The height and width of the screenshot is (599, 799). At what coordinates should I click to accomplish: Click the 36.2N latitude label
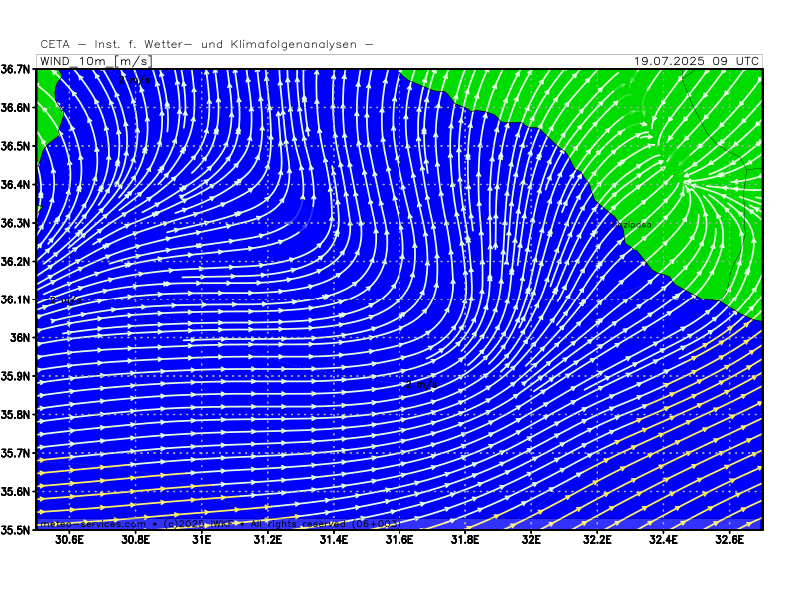point(16,262)
